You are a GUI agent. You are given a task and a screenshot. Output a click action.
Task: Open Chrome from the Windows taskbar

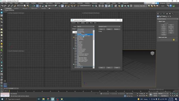(x=48, y=99)
